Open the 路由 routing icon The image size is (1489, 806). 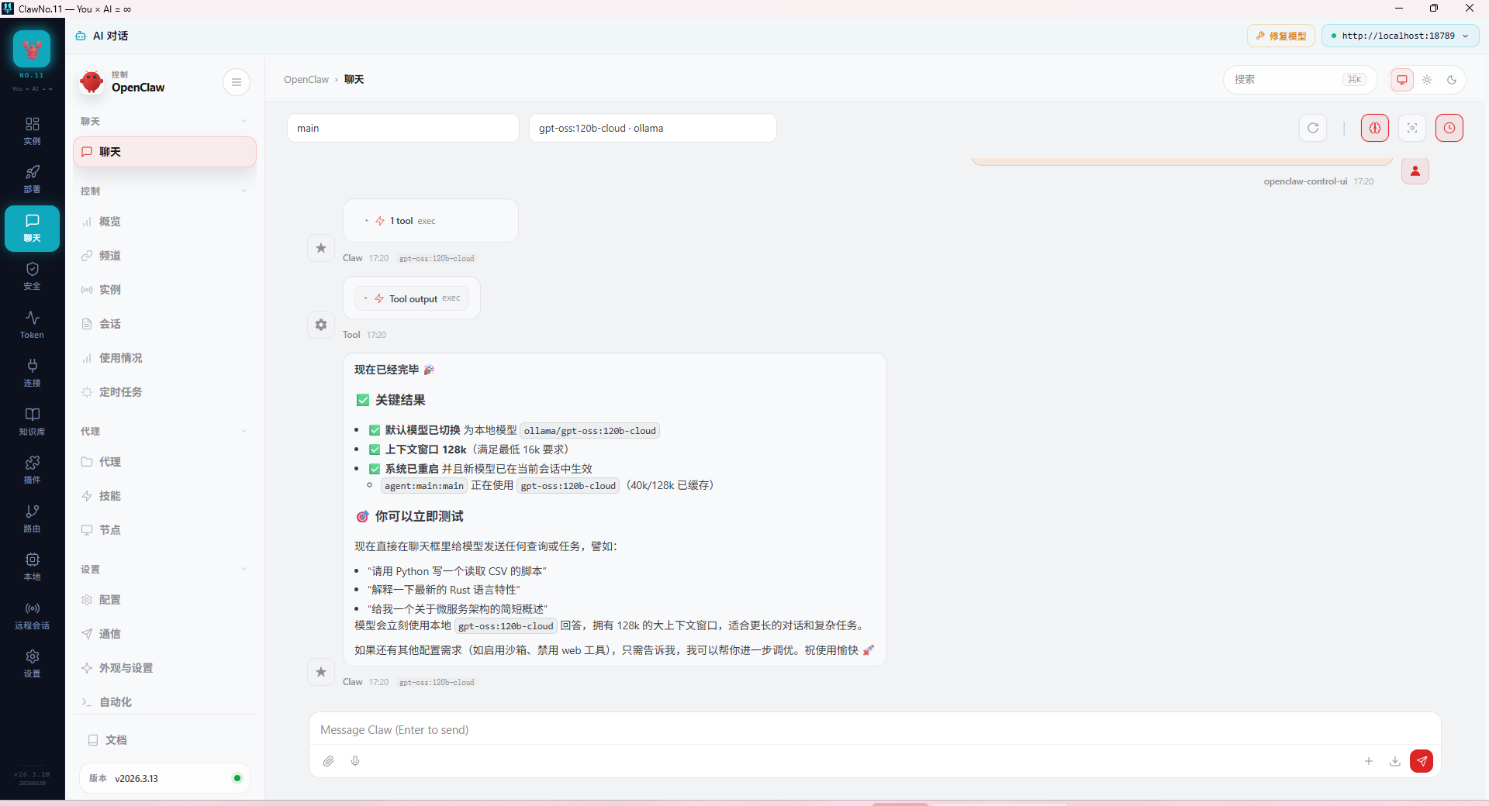32,518
